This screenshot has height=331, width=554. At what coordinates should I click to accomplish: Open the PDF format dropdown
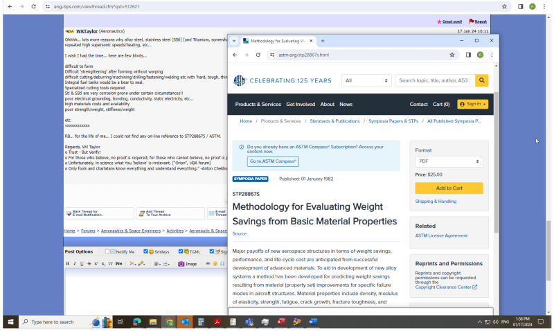tap(449, 161)
